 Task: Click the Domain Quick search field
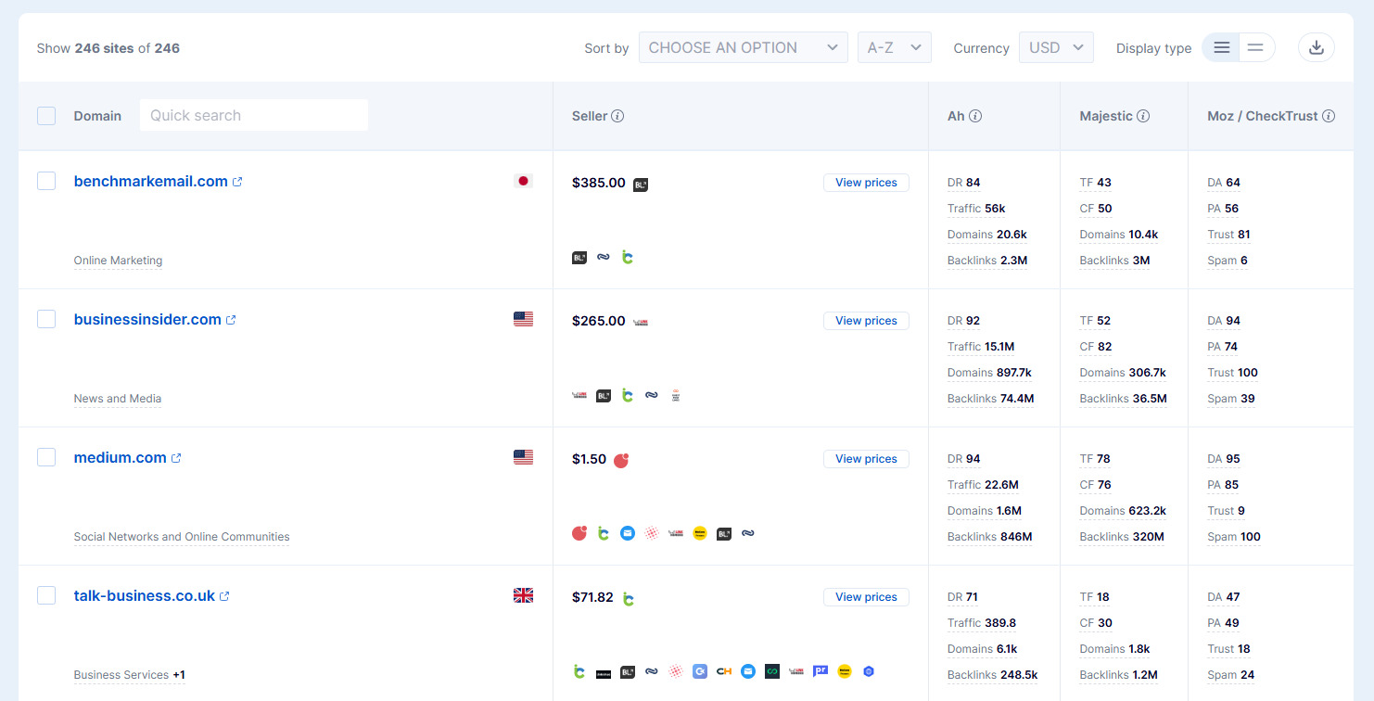point(254,115)
